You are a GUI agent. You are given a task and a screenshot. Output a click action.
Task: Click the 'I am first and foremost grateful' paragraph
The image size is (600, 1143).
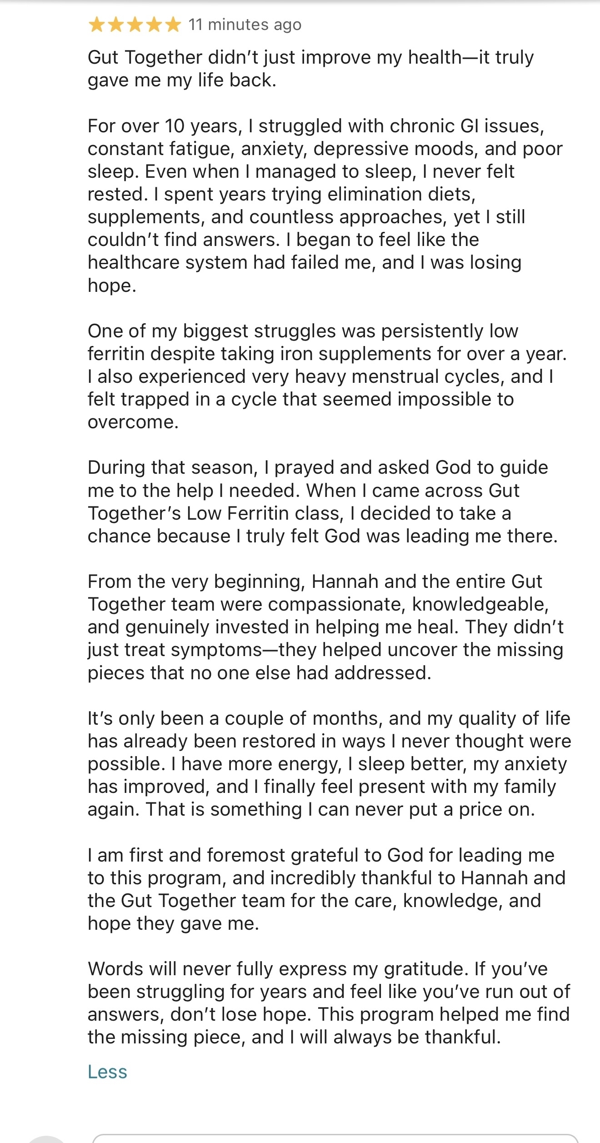326,889
